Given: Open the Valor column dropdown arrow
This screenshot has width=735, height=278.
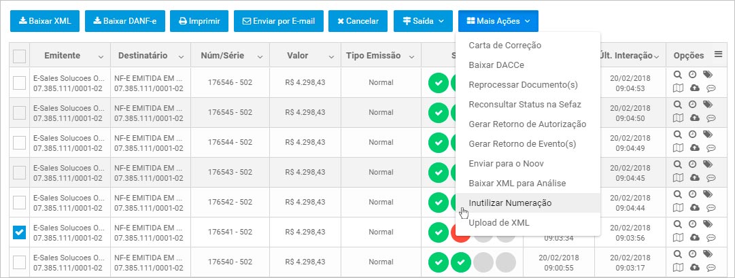Looking at the screenshot, I should coord(331,56).
